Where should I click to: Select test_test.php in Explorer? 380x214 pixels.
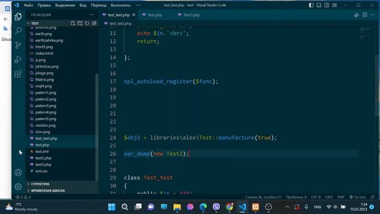pos(46,139)
